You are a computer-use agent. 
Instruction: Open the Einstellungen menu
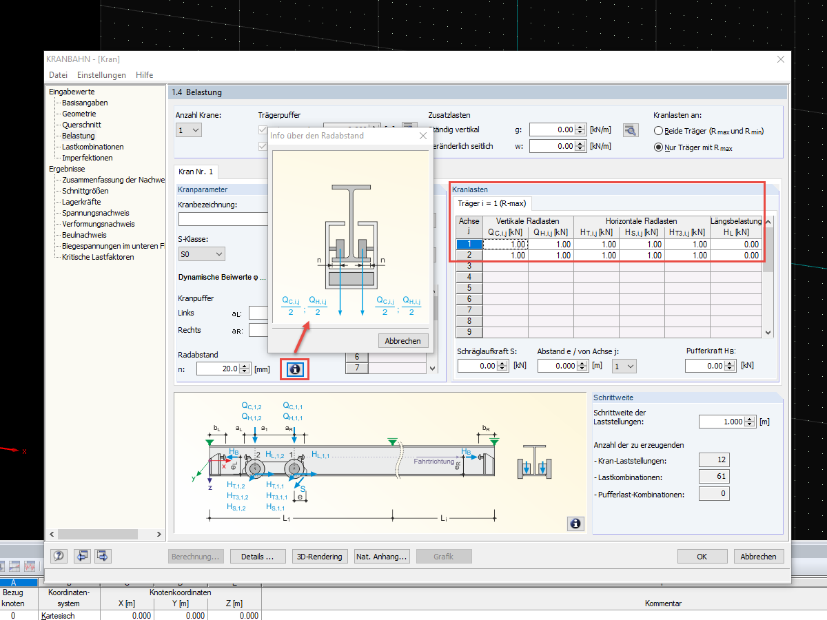click(101, 75)
